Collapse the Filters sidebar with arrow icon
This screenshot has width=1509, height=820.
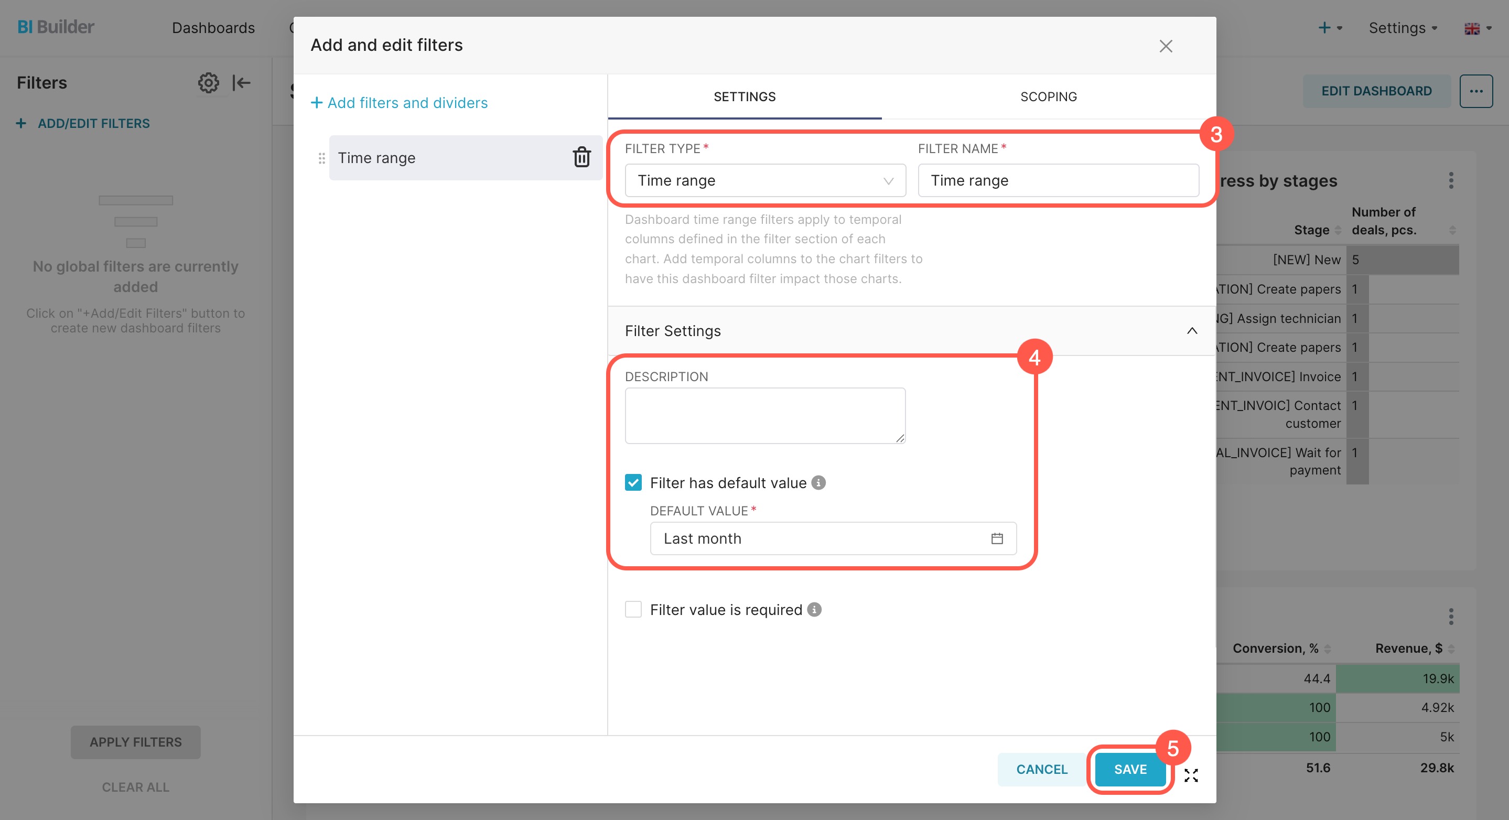(x=241, y=83)
